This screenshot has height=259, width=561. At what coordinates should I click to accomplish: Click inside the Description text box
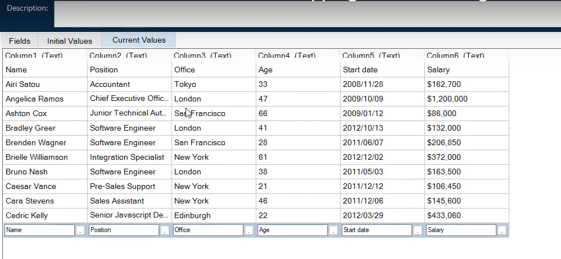tap(307, 14)
